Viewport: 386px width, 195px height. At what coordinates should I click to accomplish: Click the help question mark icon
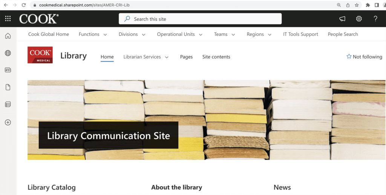click(x=375, y=19)
